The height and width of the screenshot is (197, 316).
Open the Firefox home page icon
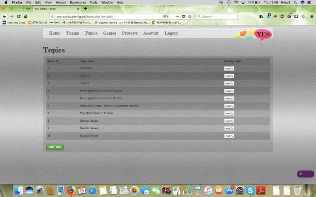pos(26,17)
